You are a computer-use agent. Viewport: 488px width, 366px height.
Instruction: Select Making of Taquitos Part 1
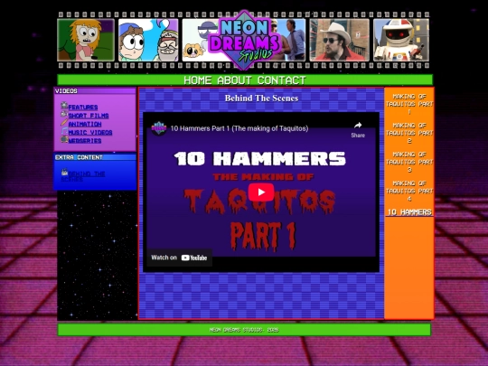409,104
